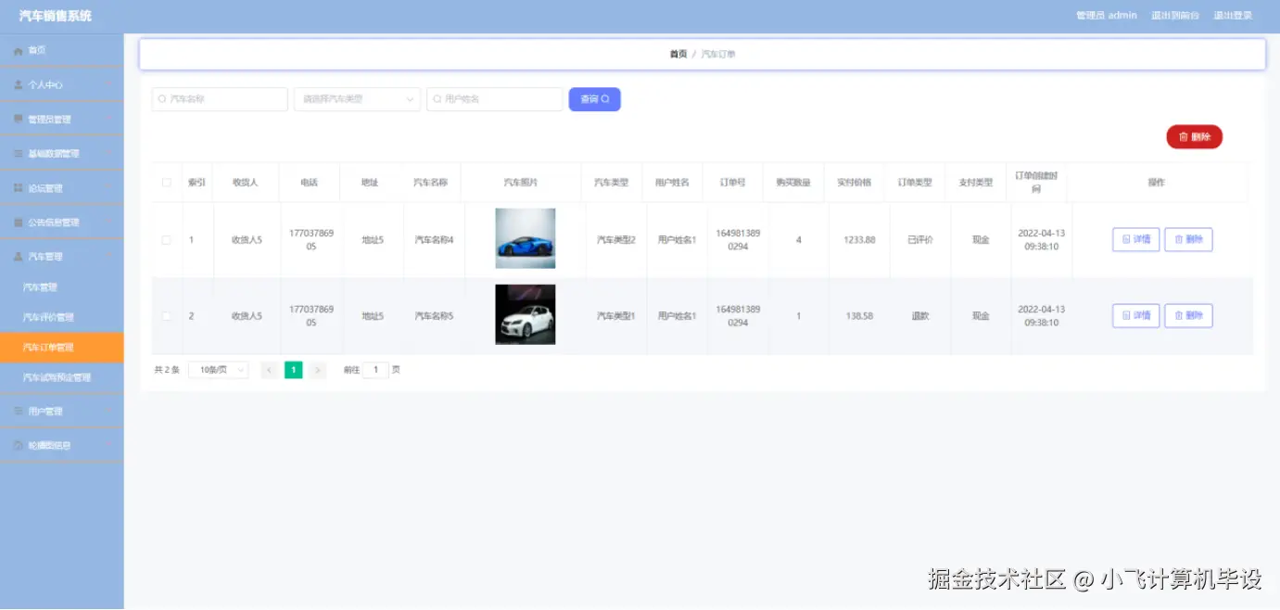Viewport: 1280px width, 610px height.
Task: Click the 共 2 条 total count text
Action: pos(167,370)
